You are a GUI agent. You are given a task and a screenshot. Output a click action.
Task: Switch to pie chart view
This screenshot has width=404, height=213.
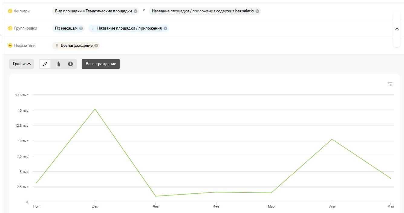click(x=70, y=64)
